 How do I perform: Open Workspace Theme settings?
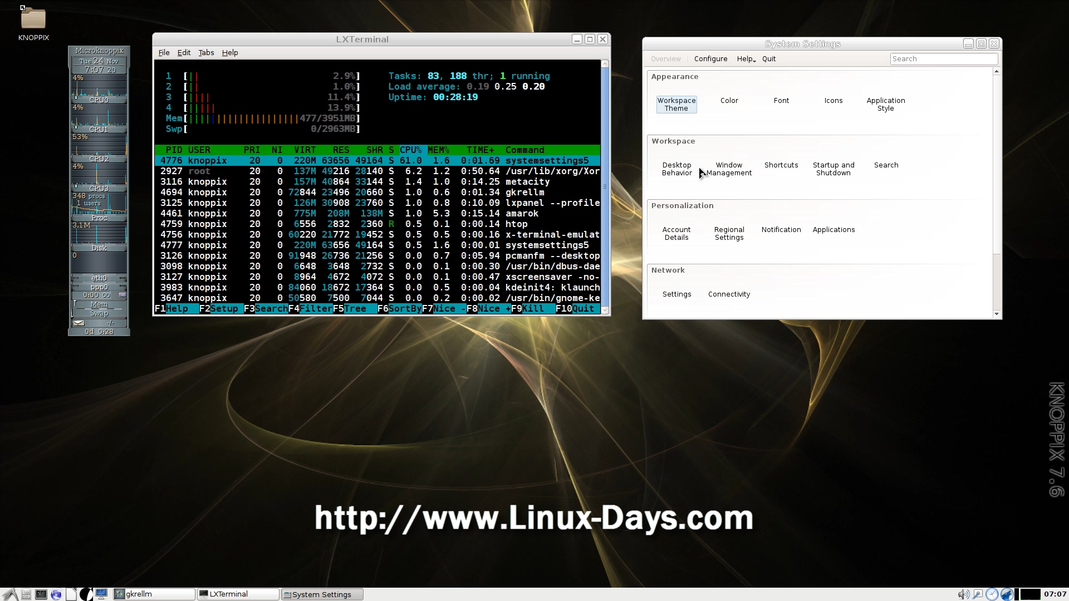click(676, 104)
